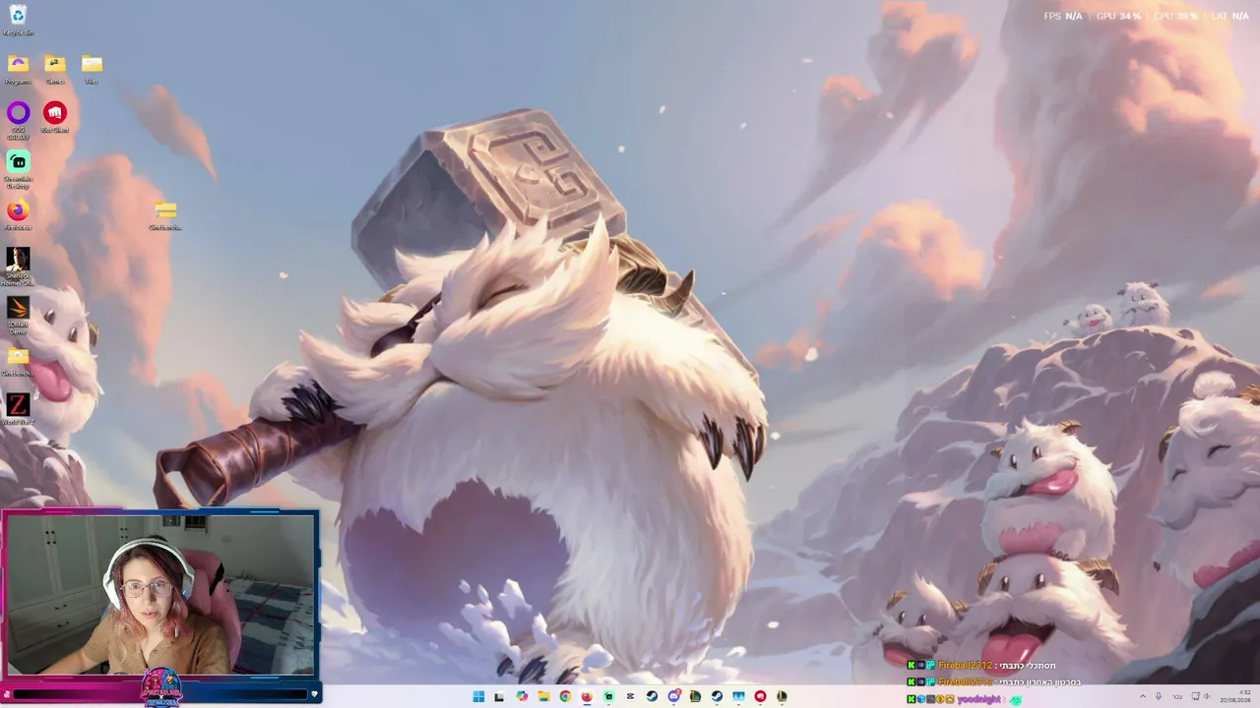Open the 3DMark Demo desktop shortcut
This screenshot has height=708, width=1260.
point(18,315)
